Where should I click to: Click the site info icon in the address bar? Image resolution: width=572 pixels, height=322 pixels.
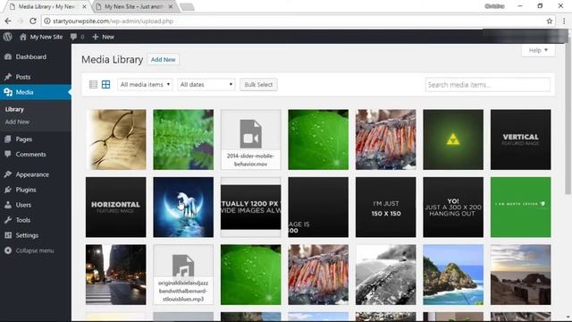pyautogui.click(x=47, y=21)
